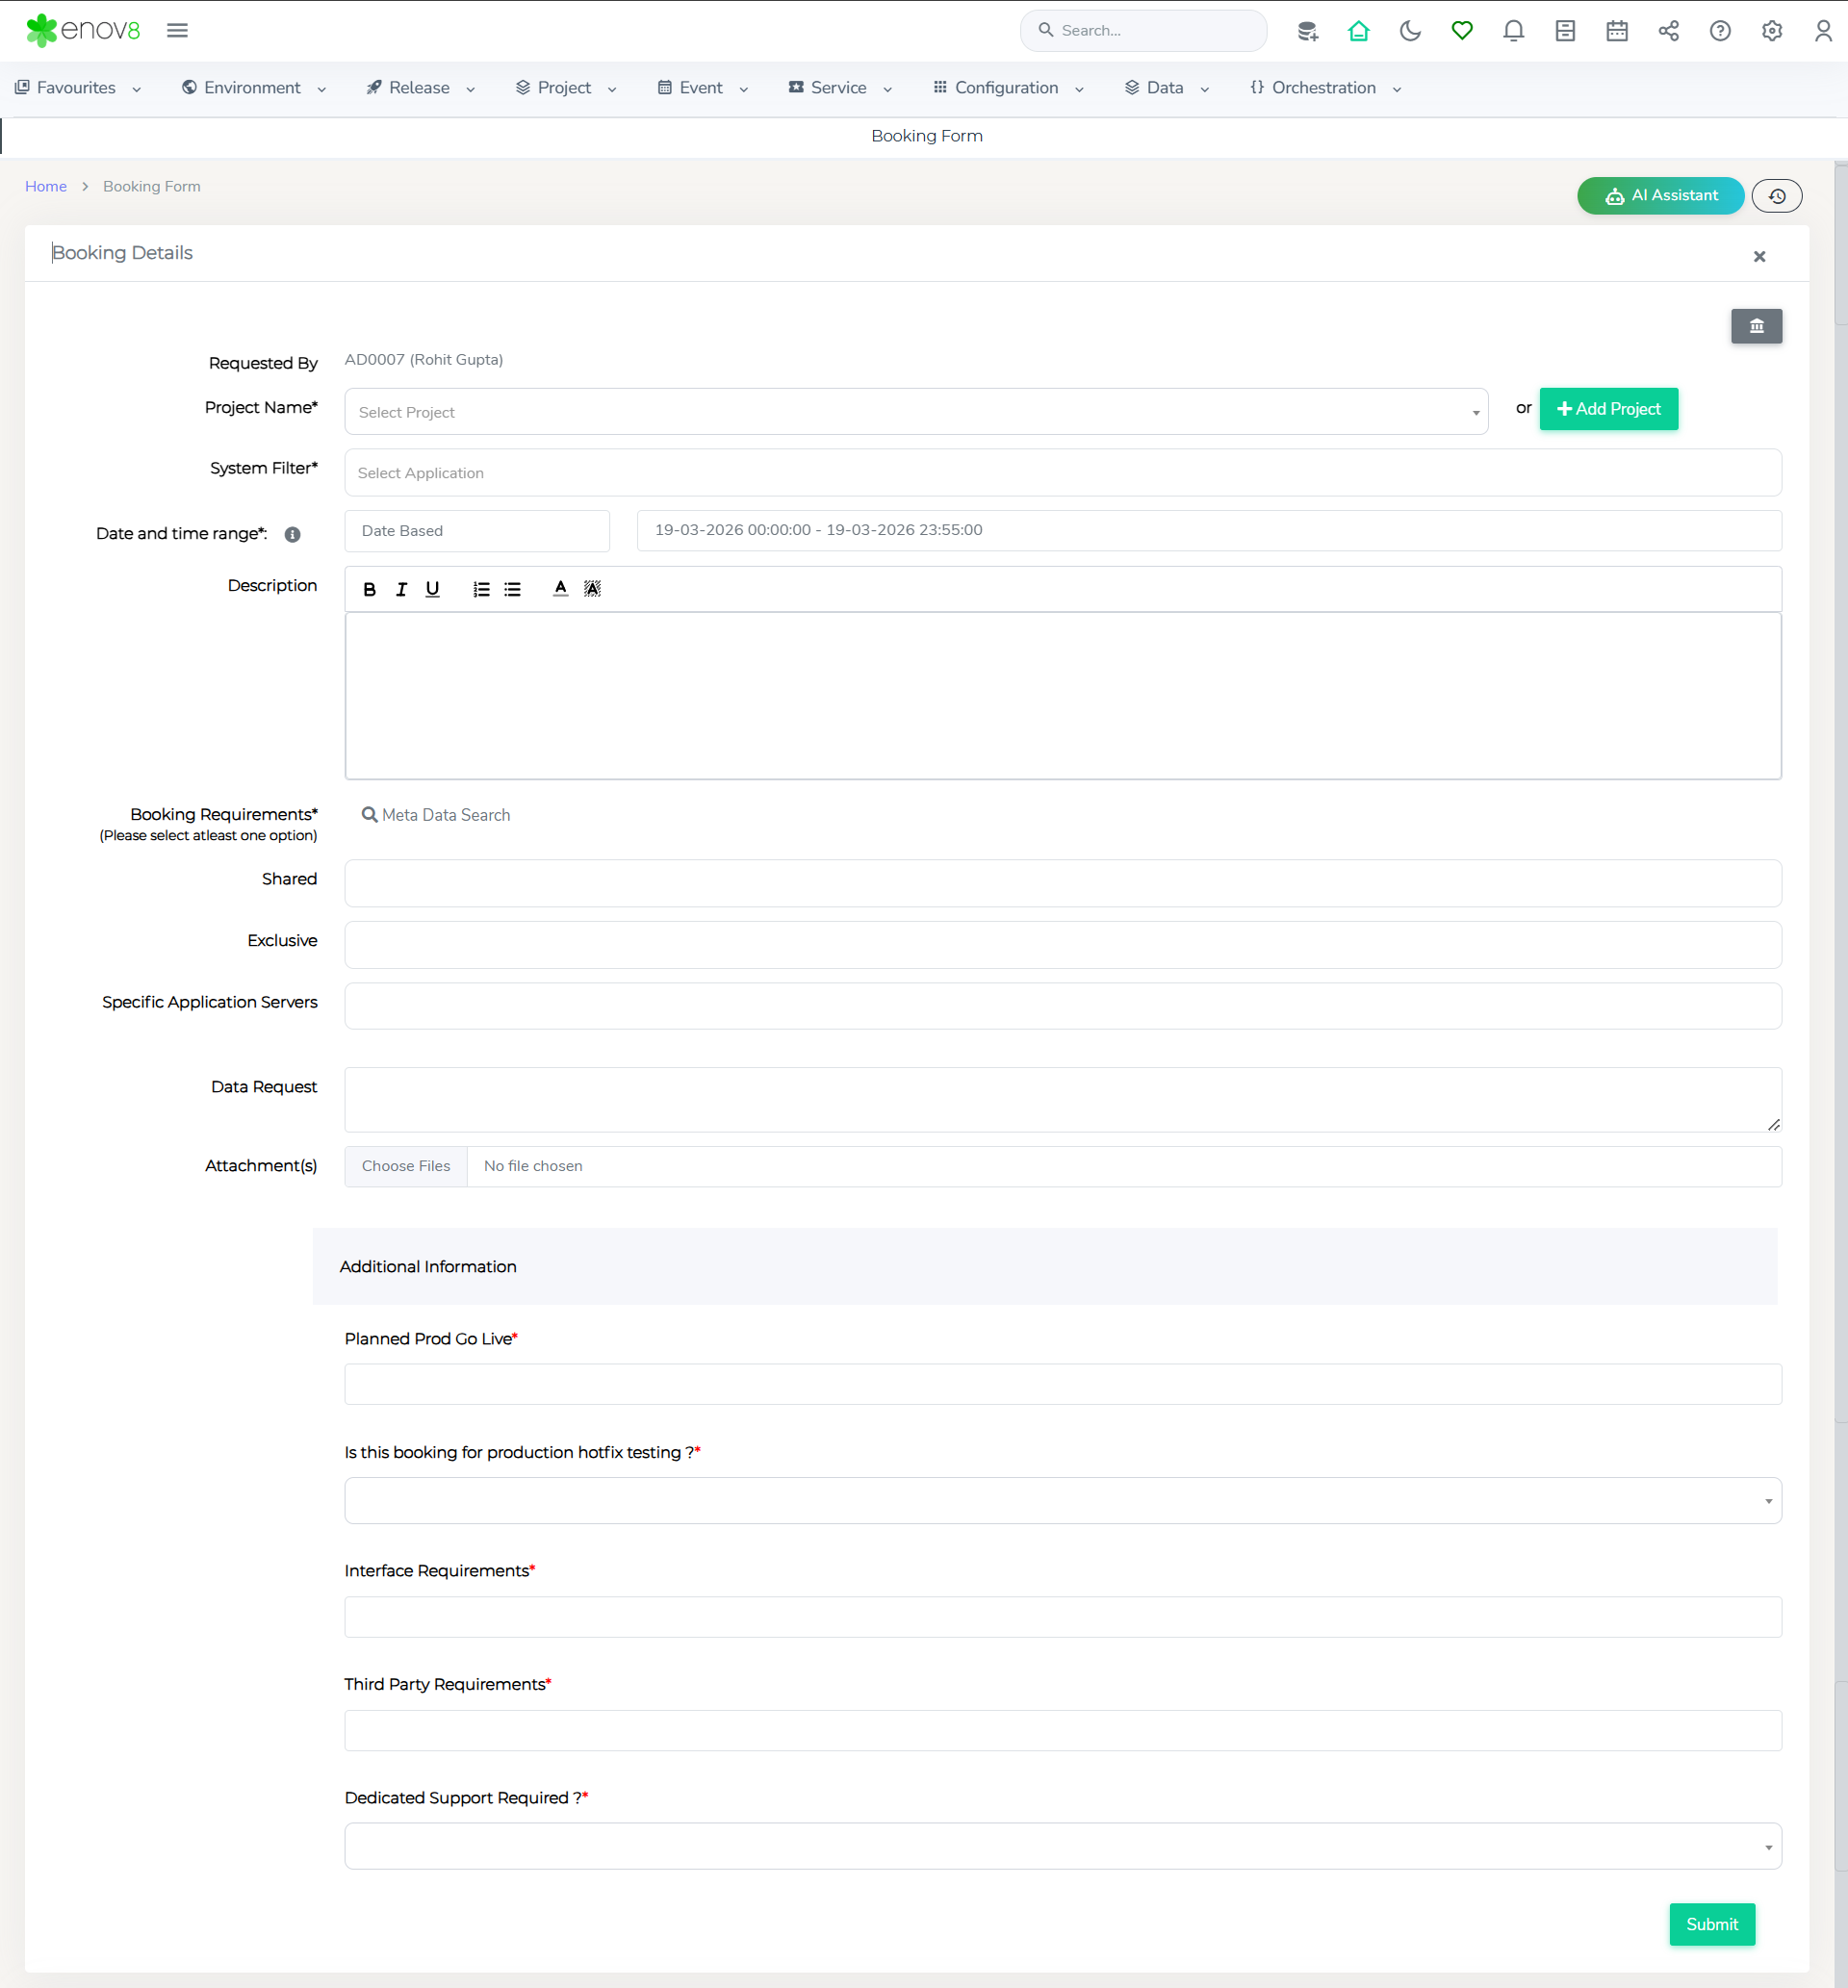The height and width of the screenshot is (1988, 1848).
Task: Open the Orchestration menu
Action: click(x=1324, y=88)
